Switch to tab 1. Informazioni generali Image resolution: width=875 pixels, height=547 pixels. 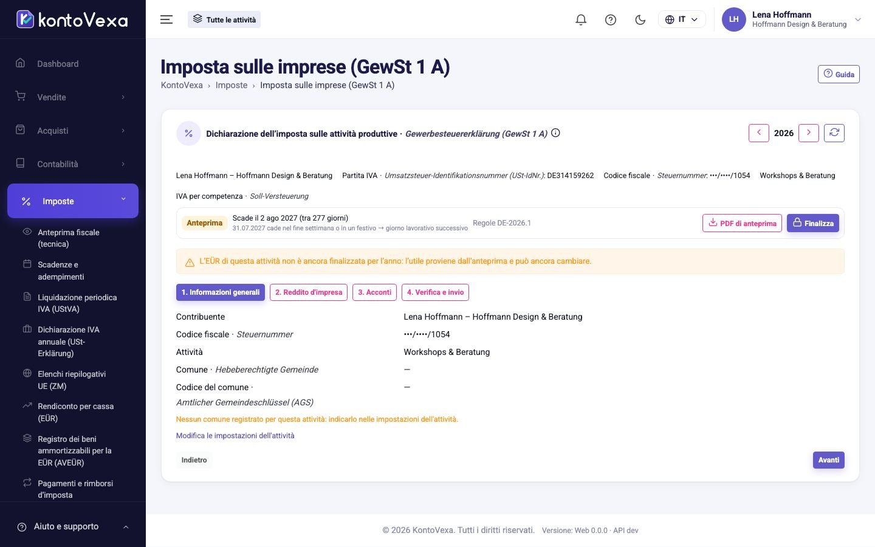click(221, 292)
